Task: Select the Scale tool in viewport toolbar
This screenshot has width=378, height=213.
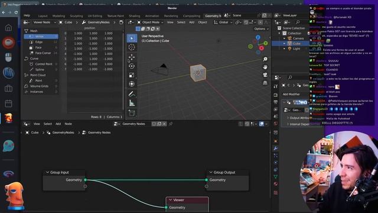Action: tap(132, 75)
